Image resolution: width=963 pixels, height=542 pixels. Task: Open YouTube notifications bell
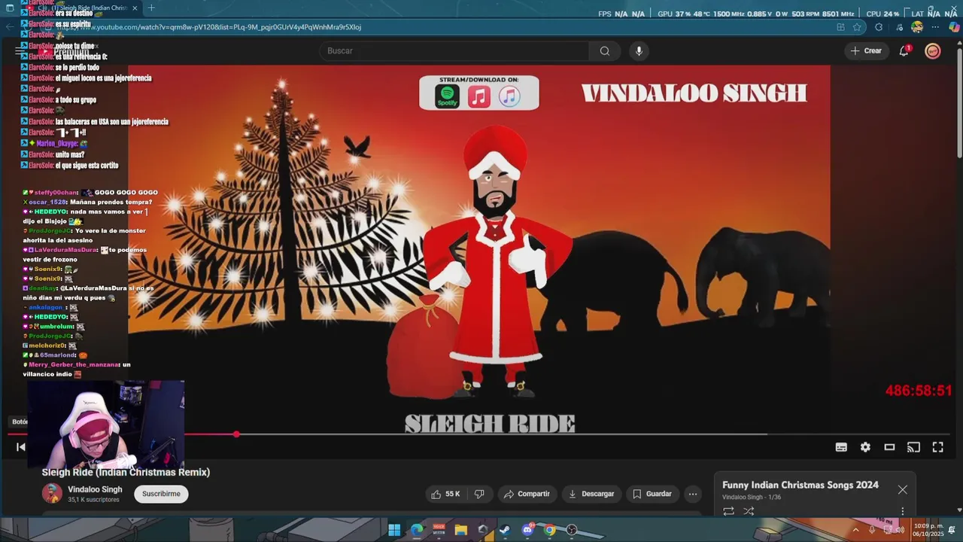[904, 50]
